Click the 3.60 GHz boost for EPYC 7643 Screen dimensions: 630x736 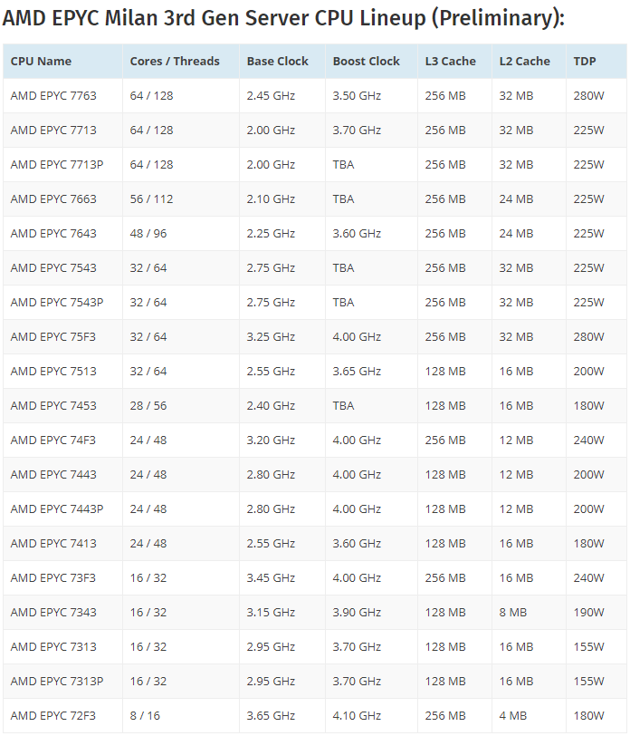click(357, 234)
